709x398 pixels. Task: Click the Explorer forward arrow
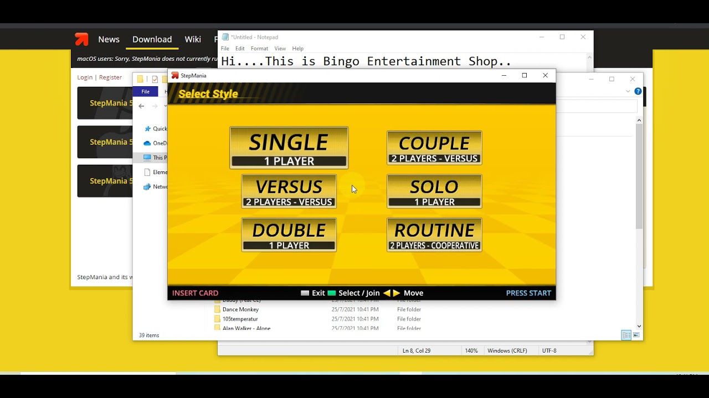155,106
